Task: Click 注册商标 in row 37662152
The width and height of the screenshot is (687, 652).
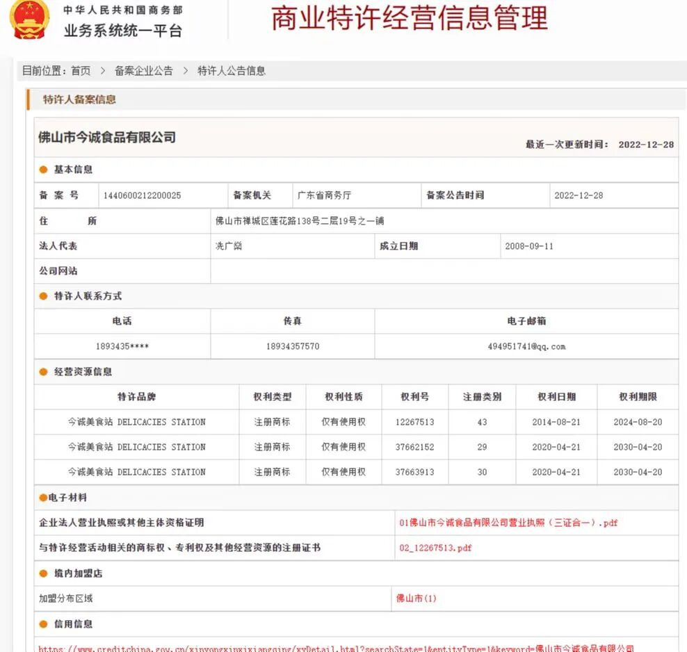Action: point(273,447)
